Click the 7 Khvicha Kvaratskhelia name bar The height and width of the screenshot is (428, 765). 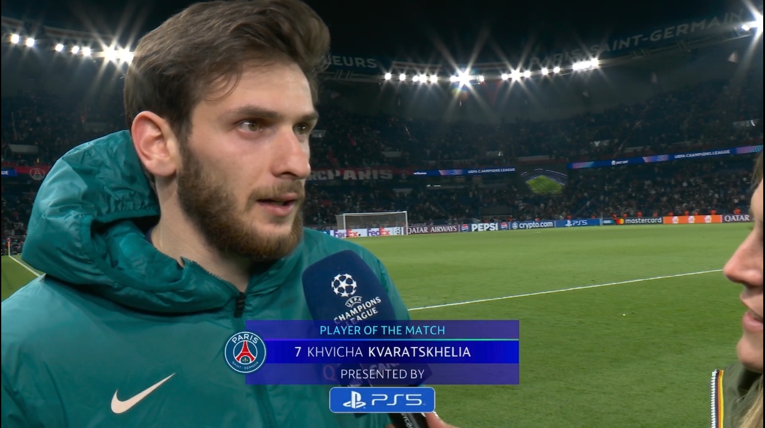(x=382, y=352)
